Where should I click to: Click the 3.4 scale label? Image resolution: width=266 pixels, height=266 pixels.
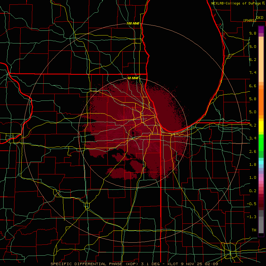(253, 138)
